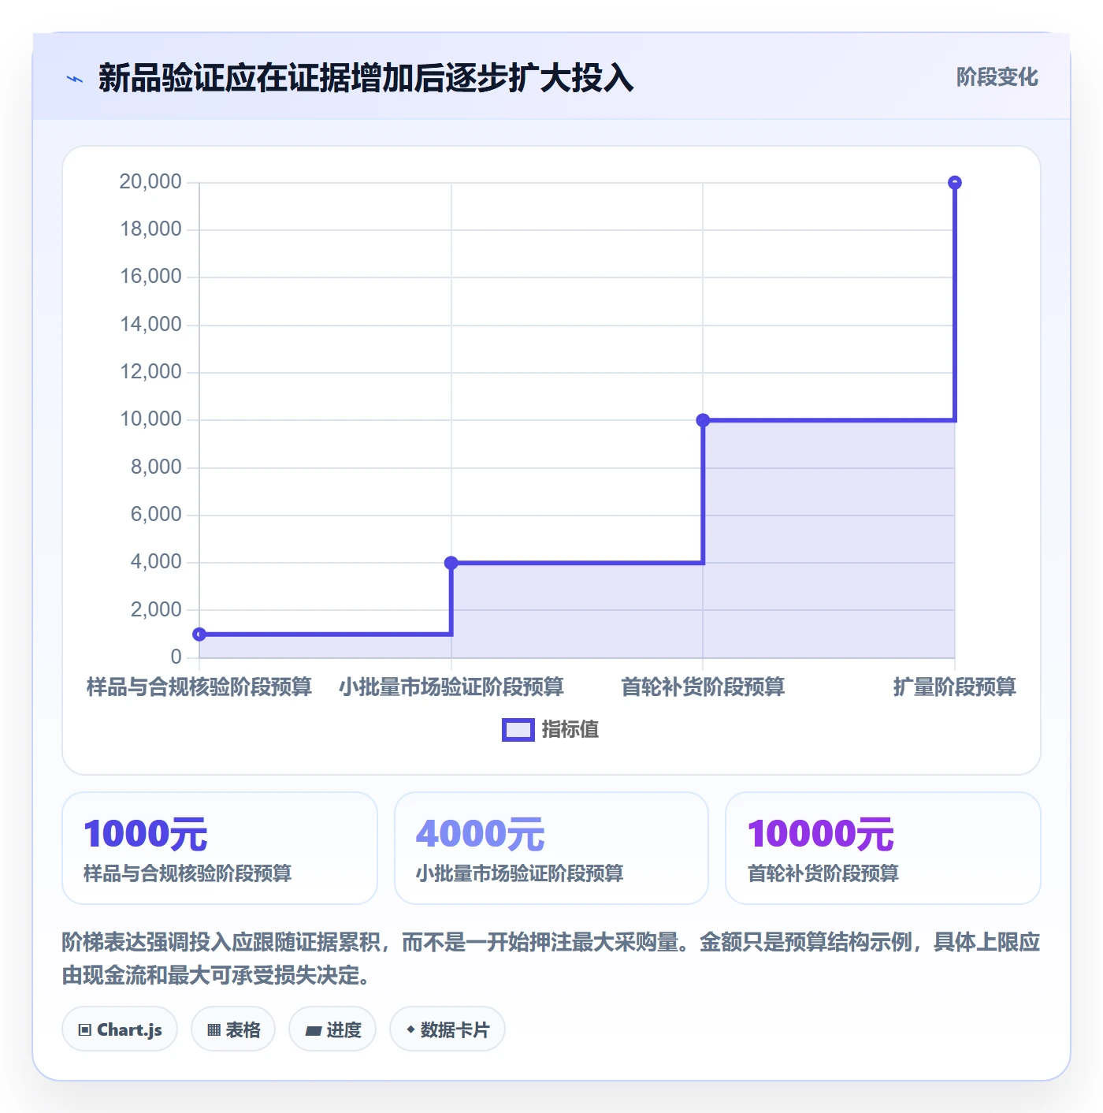Click the 4,000 data point for 小批量市场验证阶段预算
Screen dimensions: 1103x1113
pos(451,563)
